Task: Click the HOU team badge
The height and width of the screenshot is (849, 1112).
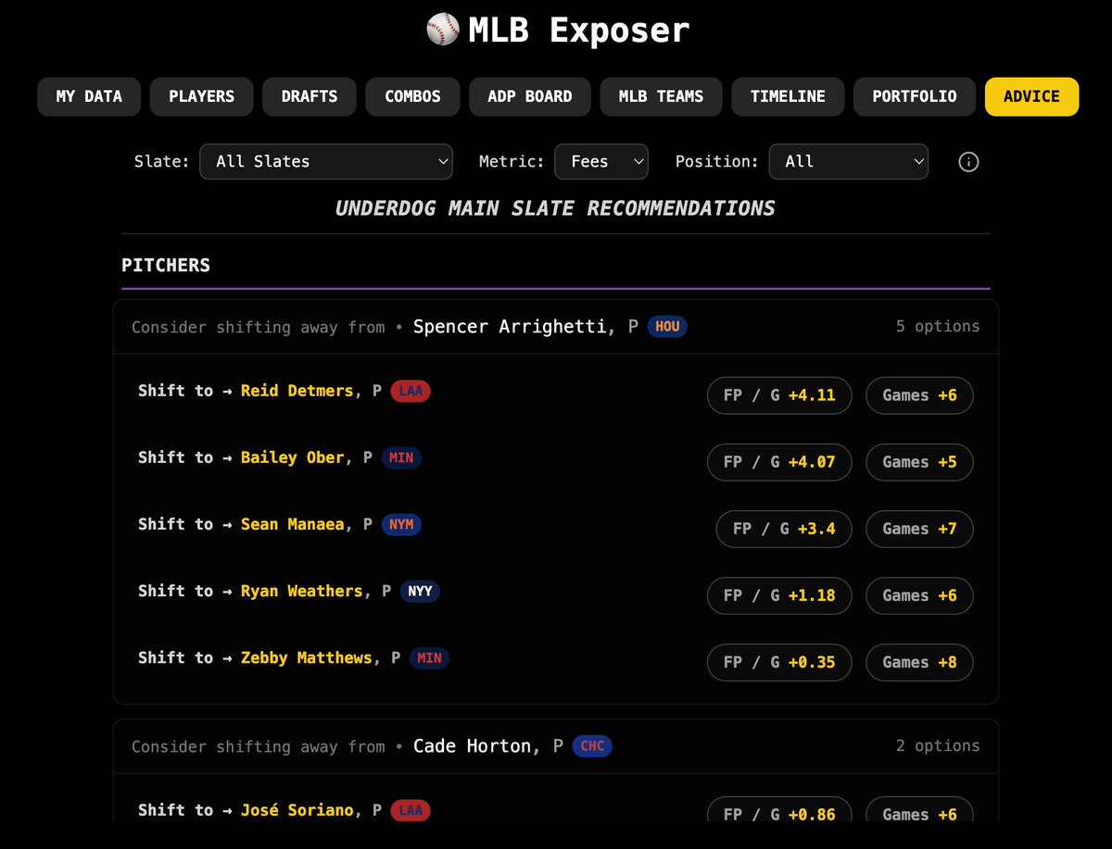Action: coord(667,326)
